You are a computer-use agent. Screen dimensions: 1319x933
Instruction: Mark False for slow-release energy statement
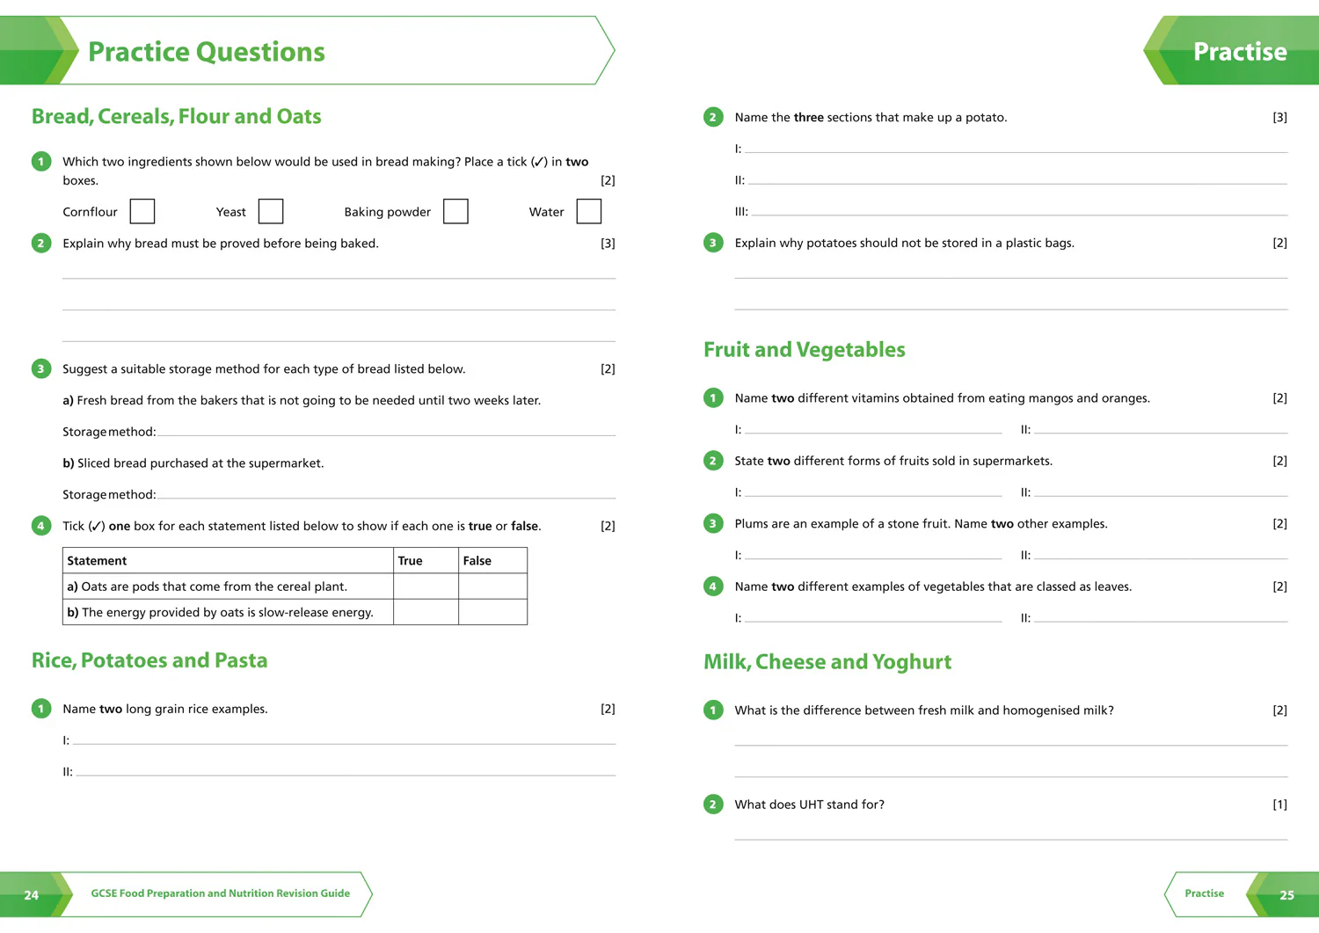(x=492, y=612)
